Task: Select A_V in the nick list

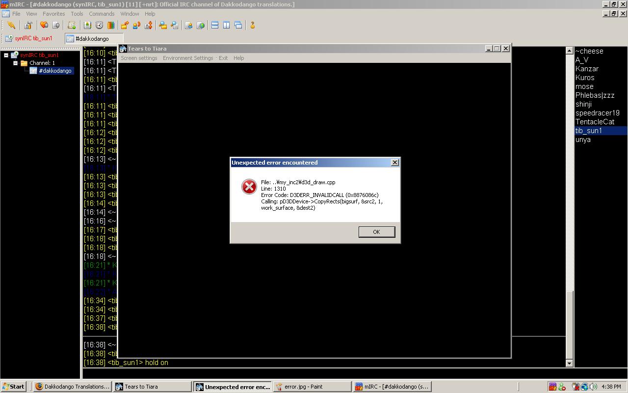Action: tap(582, 60)
